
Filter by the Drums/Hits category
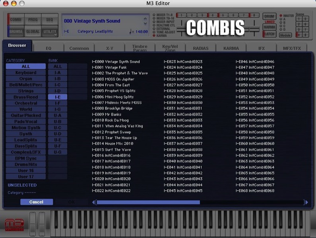[26, 164]
